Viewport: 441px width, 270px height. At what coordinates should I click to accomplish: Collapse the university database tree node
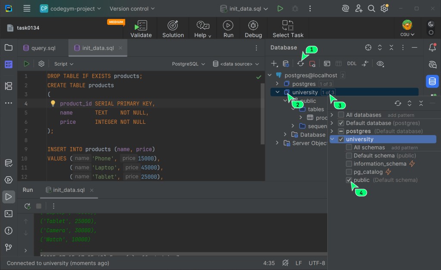point(278,92)
